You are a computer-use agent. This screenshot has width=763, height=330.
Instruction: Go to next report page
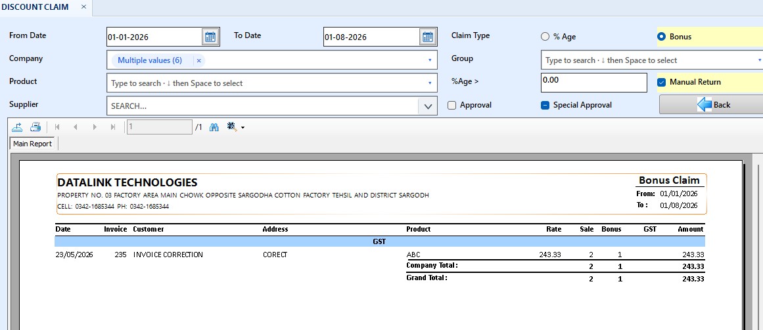pos(95,127)
